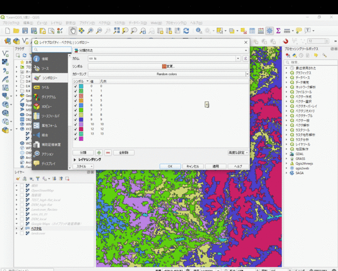
Task: Toggle the checkbox for class value 7
Action: point(76,110)
